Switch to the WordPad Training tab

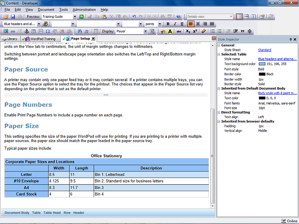[40, 39]
